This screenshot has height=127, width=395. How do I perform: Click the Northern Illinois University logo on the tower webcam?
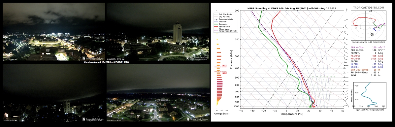click(x=197, y=58)
